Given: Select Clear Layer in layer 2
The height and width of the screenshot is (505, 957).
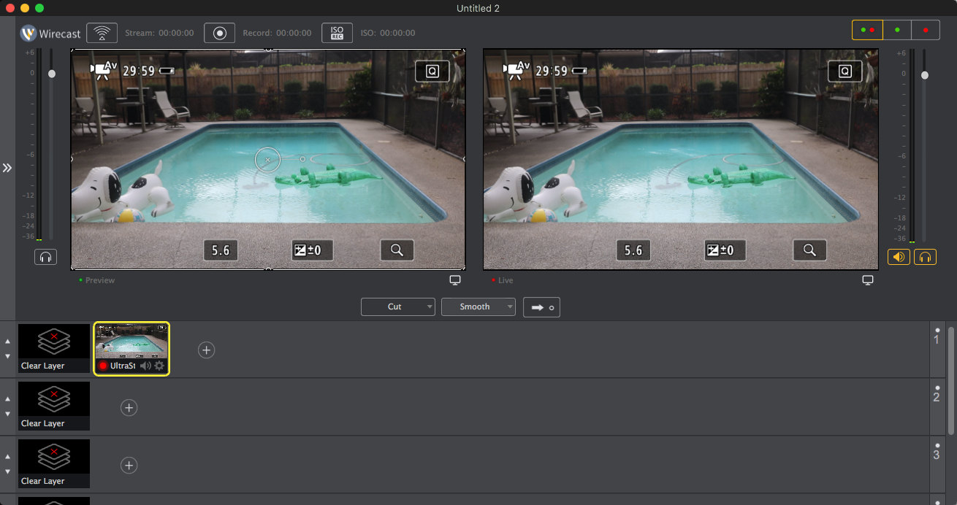Looking at the screenshot, I should [54, 406].
